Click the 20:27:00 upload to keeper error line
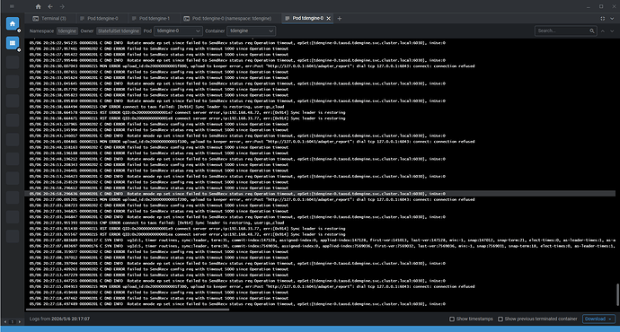This screenshot has height=332, width=620. coord(252,200)
